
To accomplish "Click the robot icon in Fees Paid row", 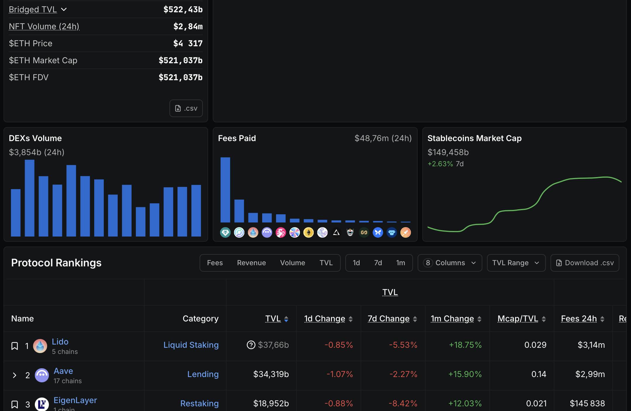I will click(x=350, y=233).
